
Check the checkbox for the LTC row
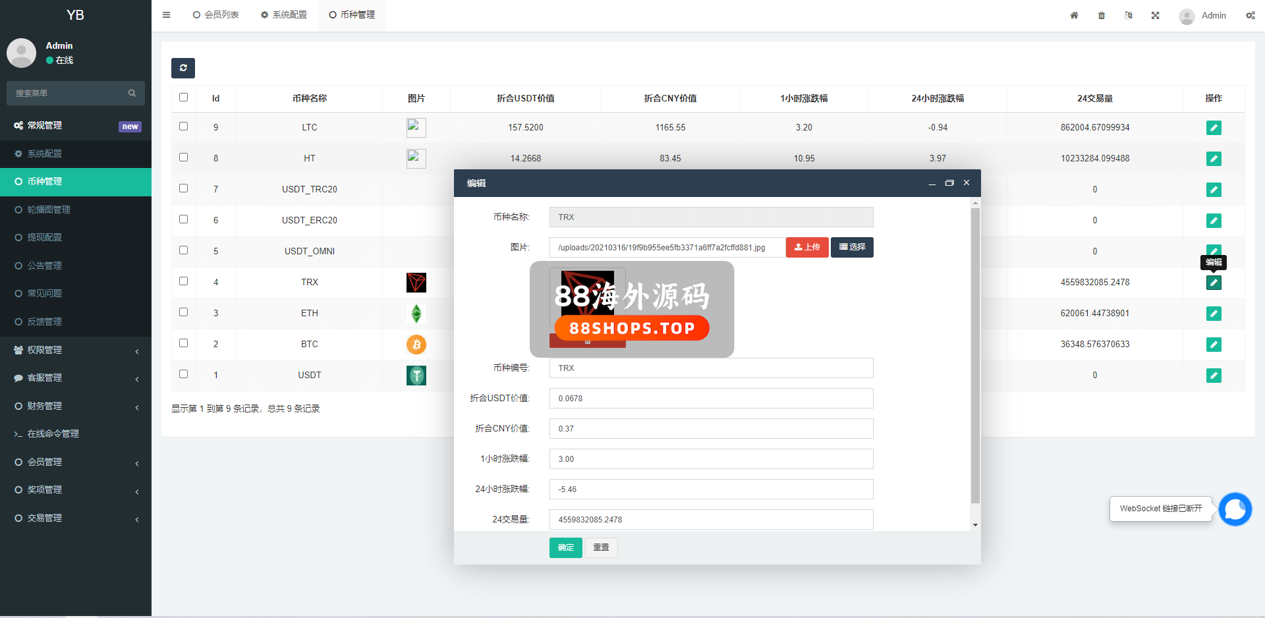[184, 126]
